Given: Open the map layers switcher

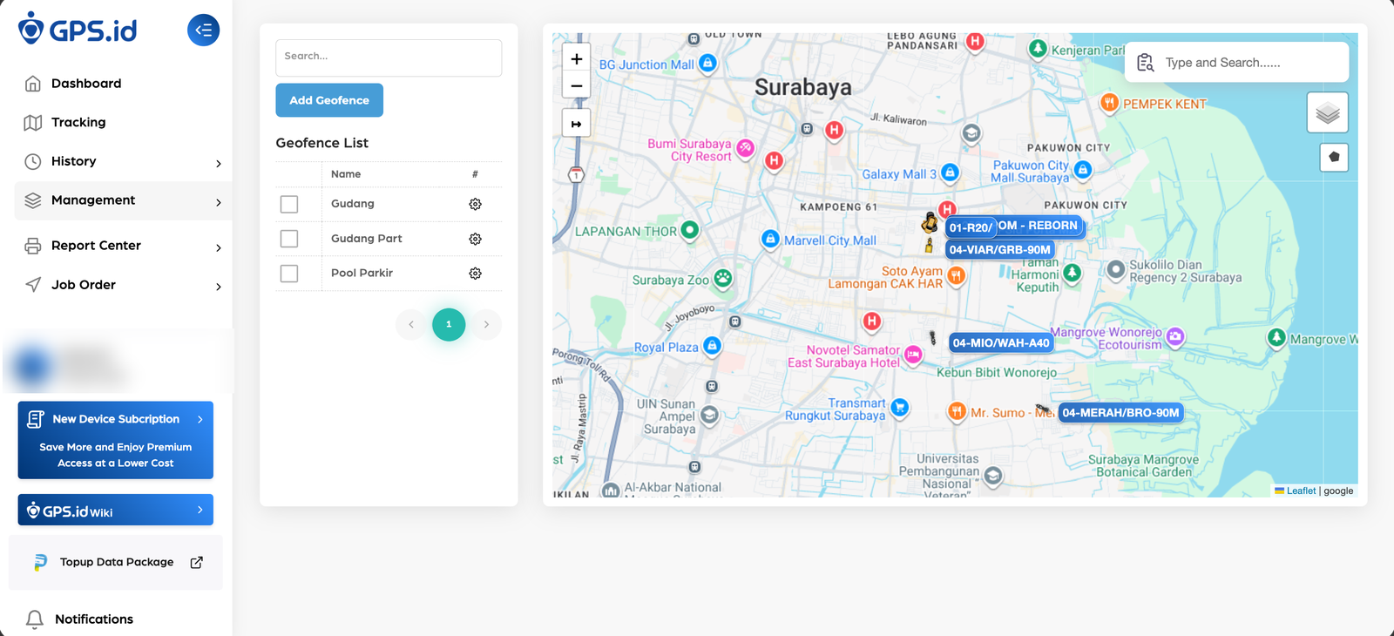Looking at the screenshot, I should (x=1328, y=112).
